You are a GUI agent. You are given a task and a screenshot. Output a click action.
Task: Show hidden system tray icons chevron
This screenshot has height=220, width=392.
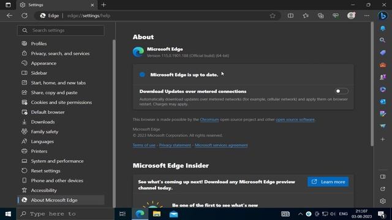pyautogui.click(x=300, y=214)
